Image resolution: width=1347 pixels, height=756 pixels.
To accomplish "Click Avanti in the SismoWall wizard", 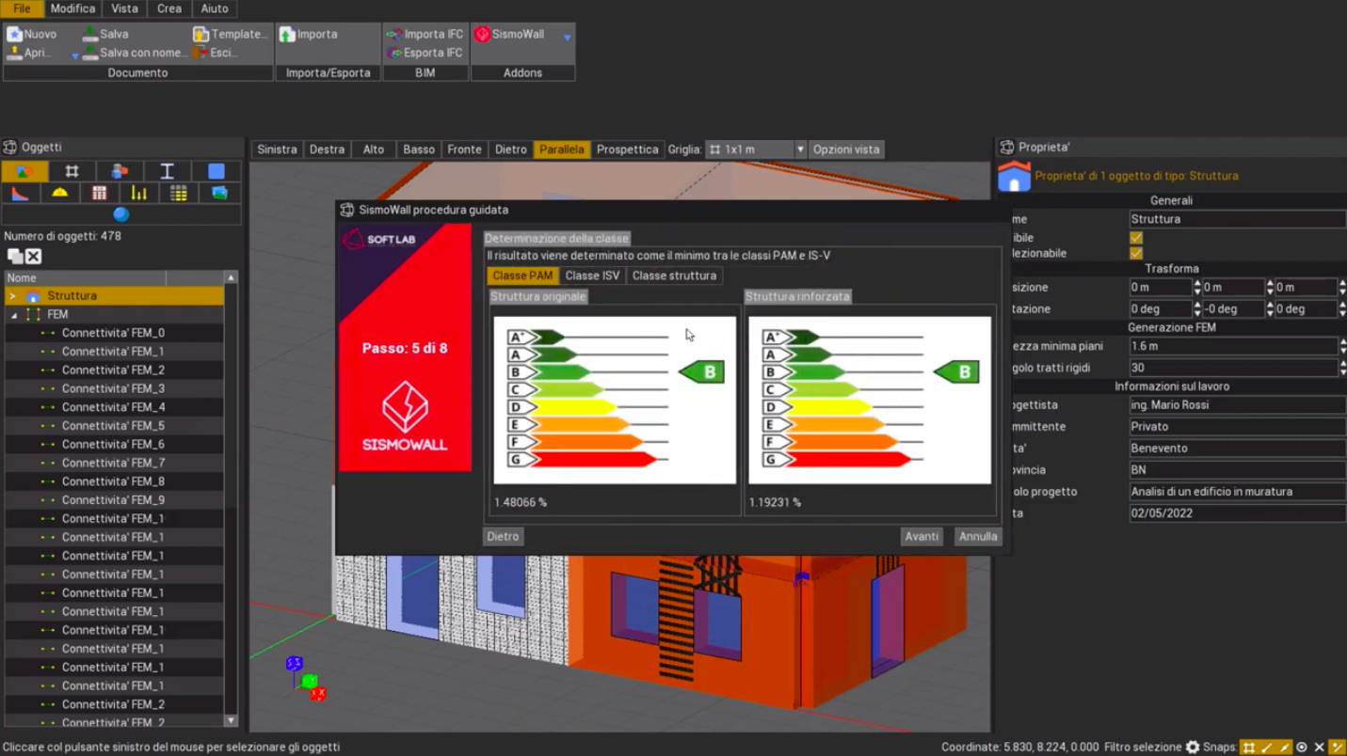I will (x=922, y=536).
